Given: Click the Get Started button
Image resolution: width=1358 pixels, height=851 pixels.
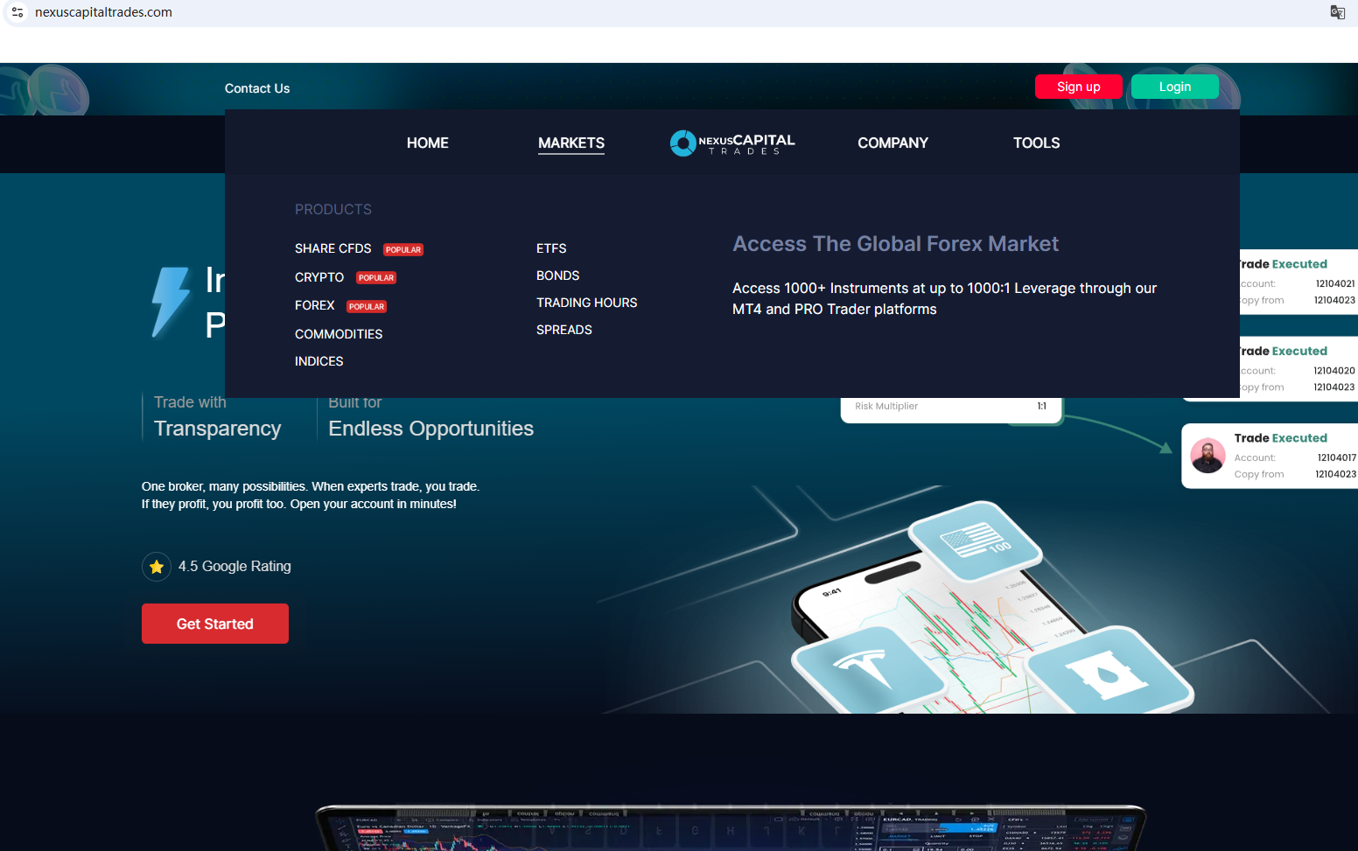Looking at the screenshot, I should click(215, 624).
